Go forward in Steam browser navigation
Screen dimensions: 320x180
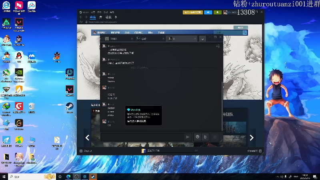(x=86, y=17)
